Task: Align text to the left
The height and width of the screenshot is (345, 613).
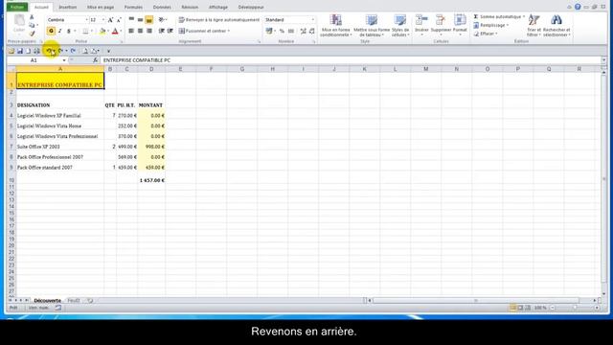Action: pos(131,31)
